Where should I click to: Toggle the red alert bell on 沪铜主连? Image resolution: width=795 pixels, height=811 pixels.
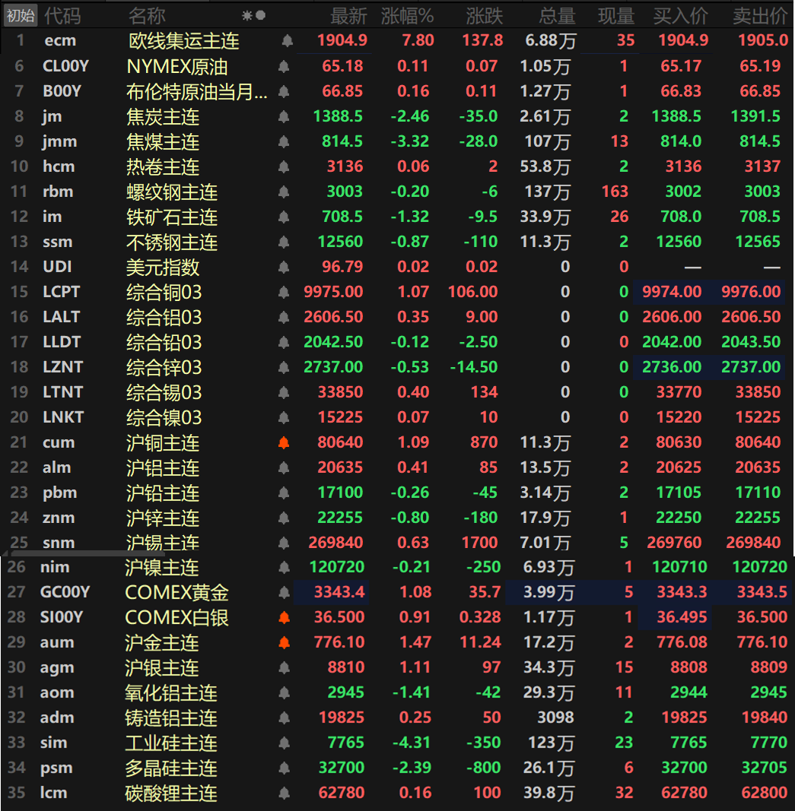[284, 443]
